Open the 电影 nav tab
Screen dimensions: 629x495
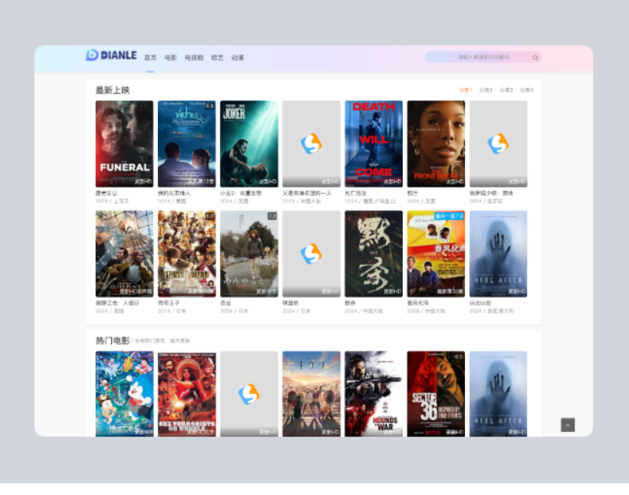coord(170,58)
